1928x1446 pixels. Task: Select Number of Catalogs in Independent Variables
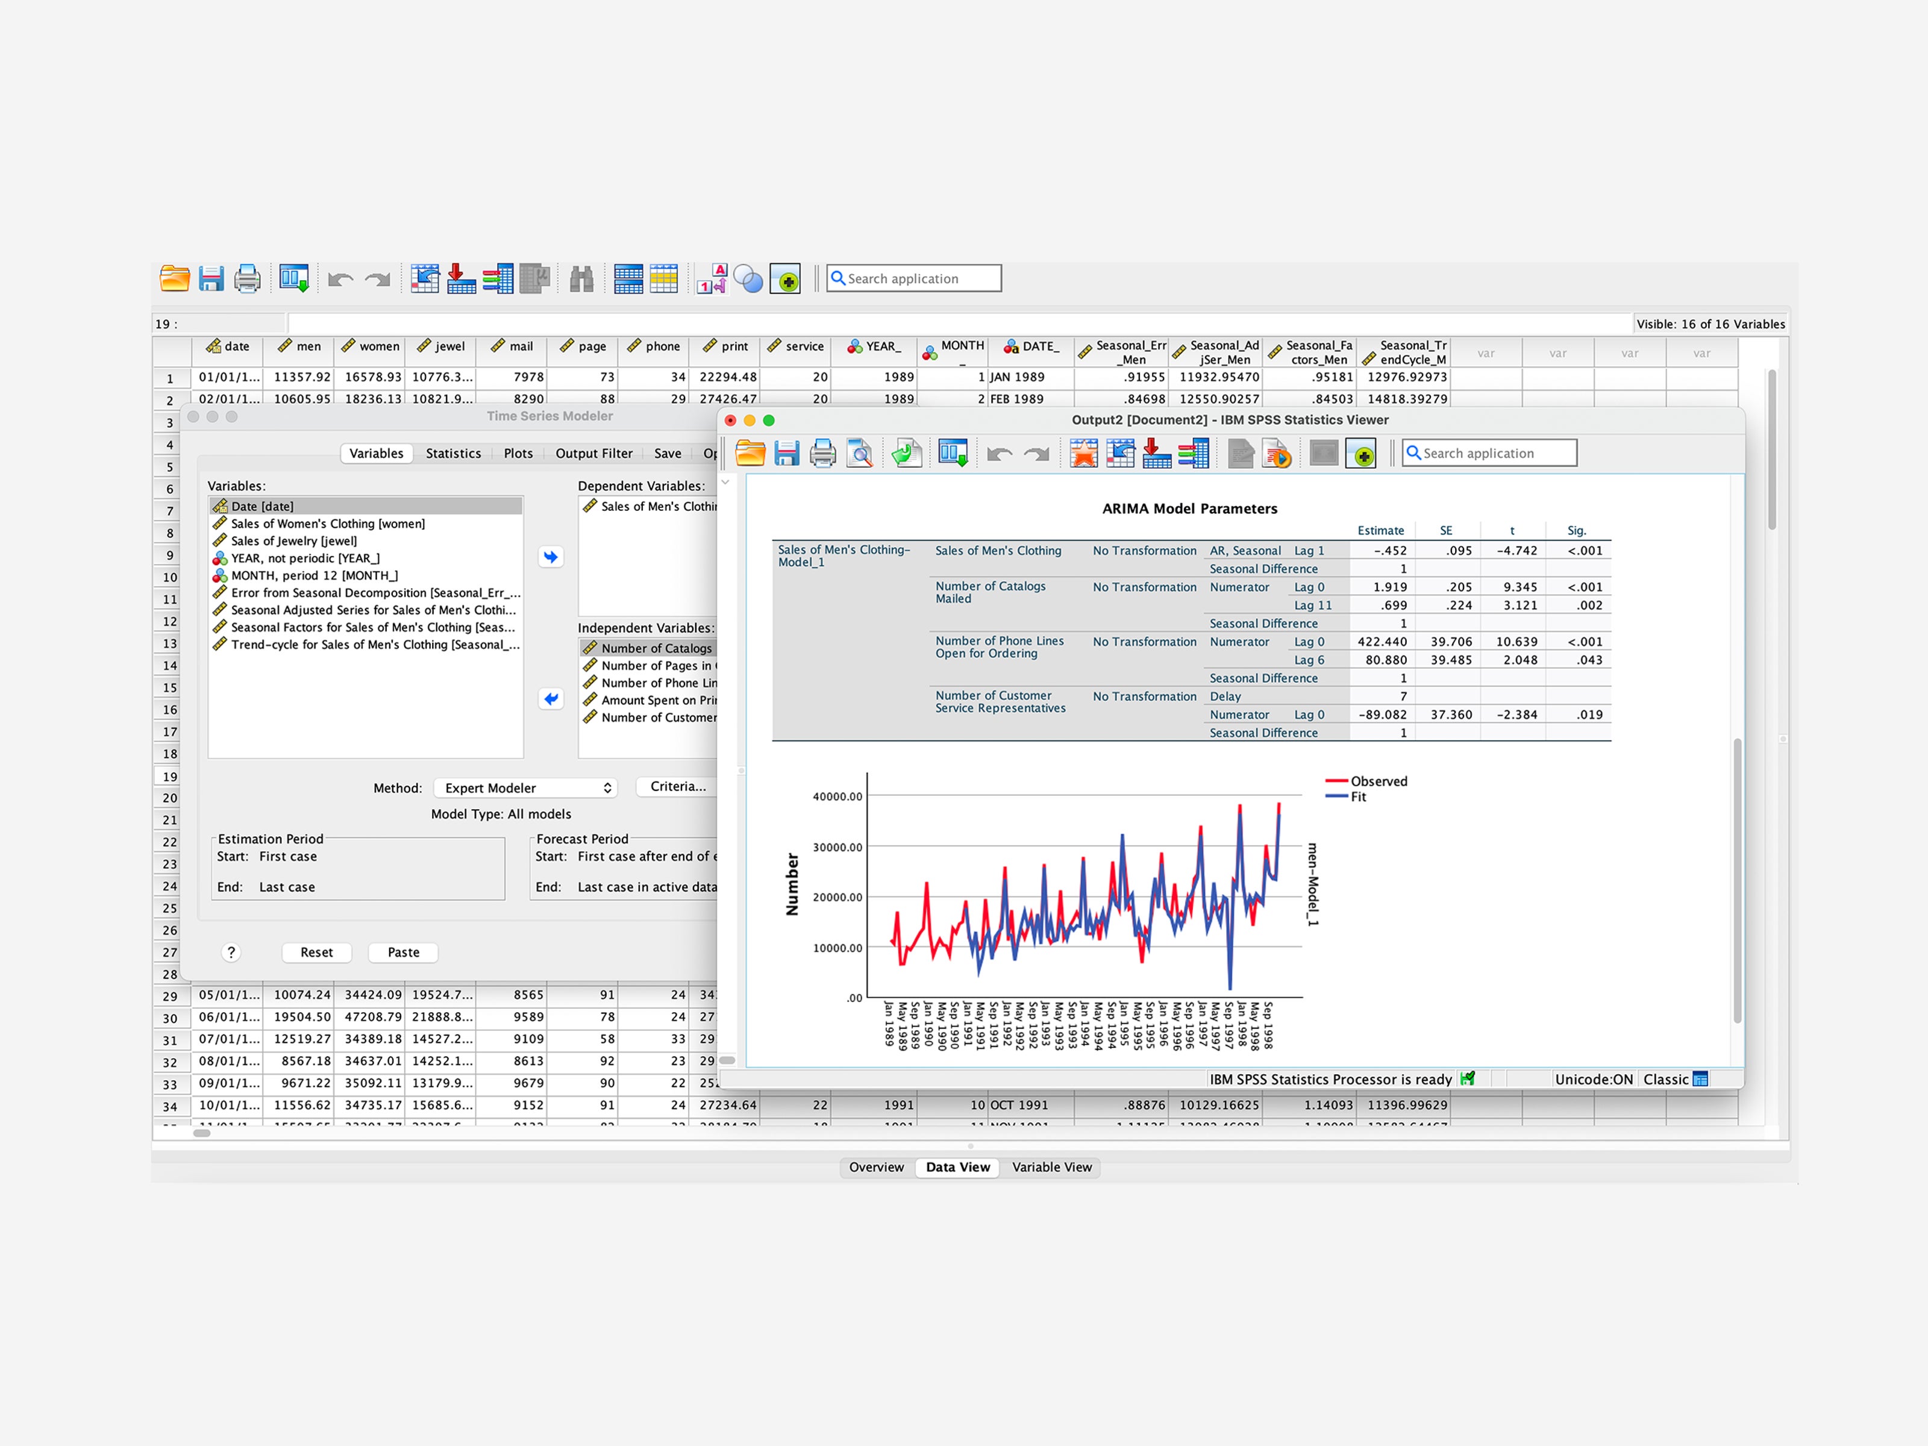648,648
